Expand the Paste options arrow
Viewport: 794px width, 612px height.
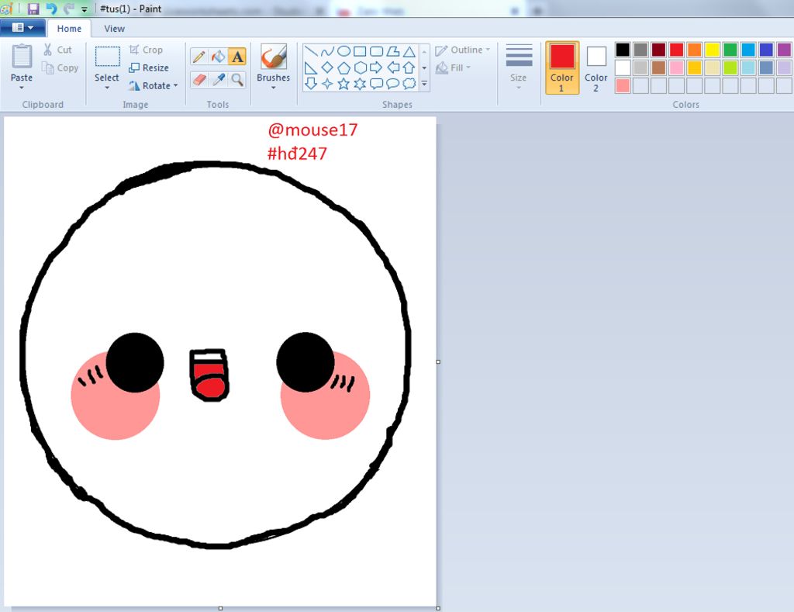click(21, 88)
